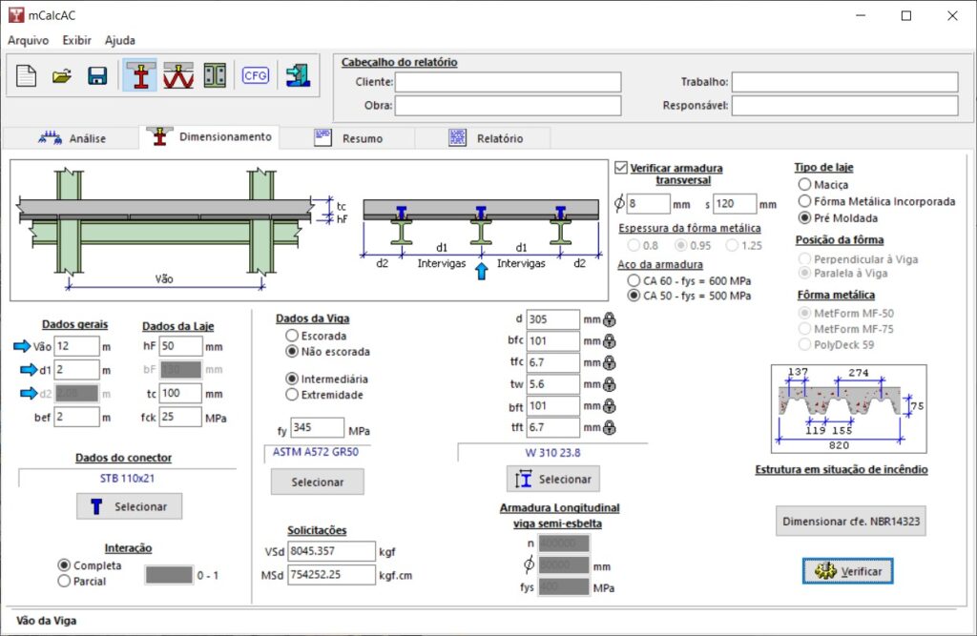Select Maciça slab type

[x=804, y=184]
